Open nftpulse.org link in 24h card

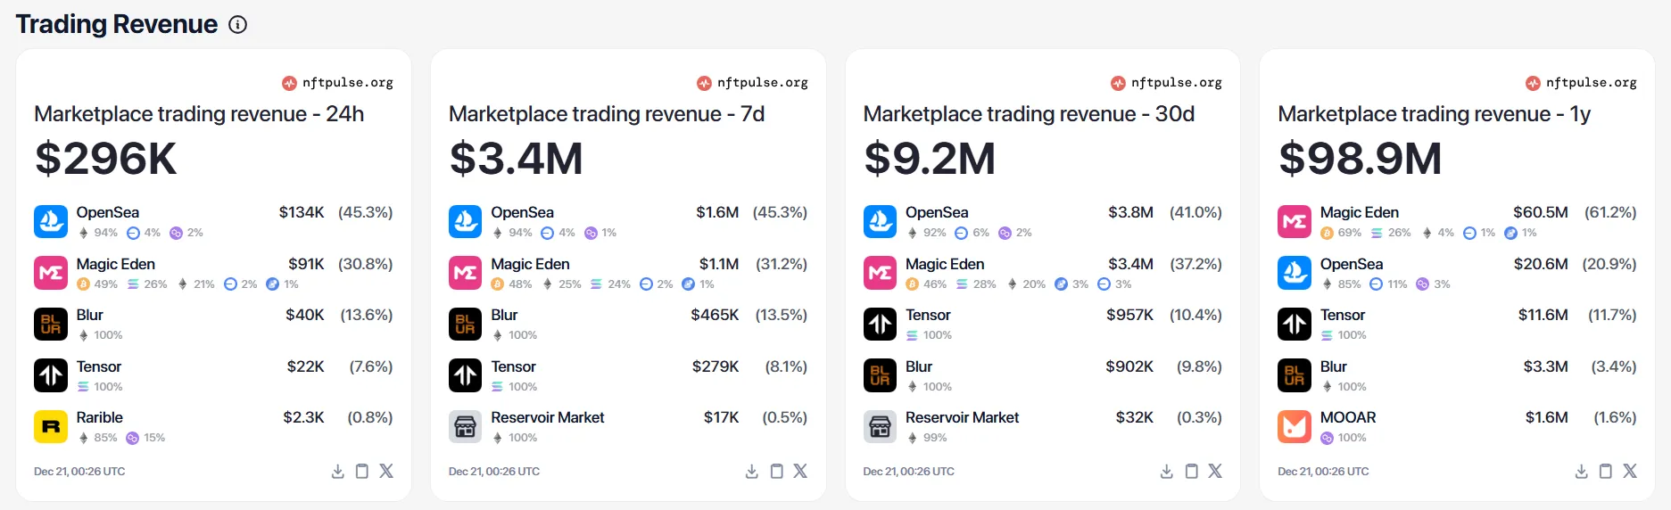(338, 83)
